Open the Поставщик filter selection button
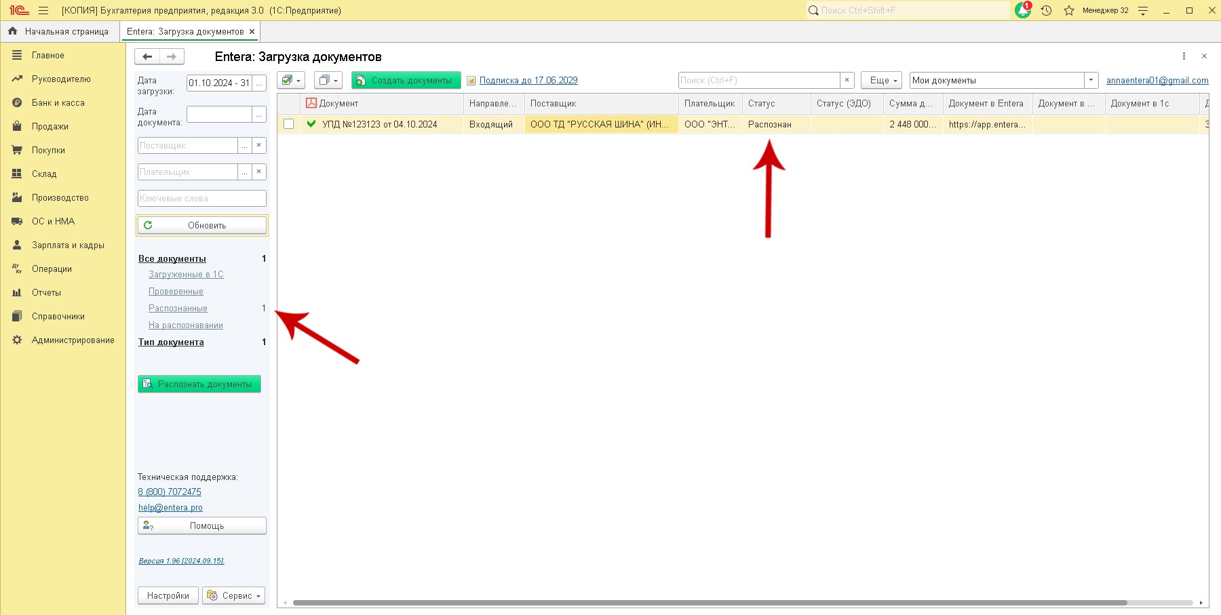The image size is (1221, 615). [x=245, y=145]
